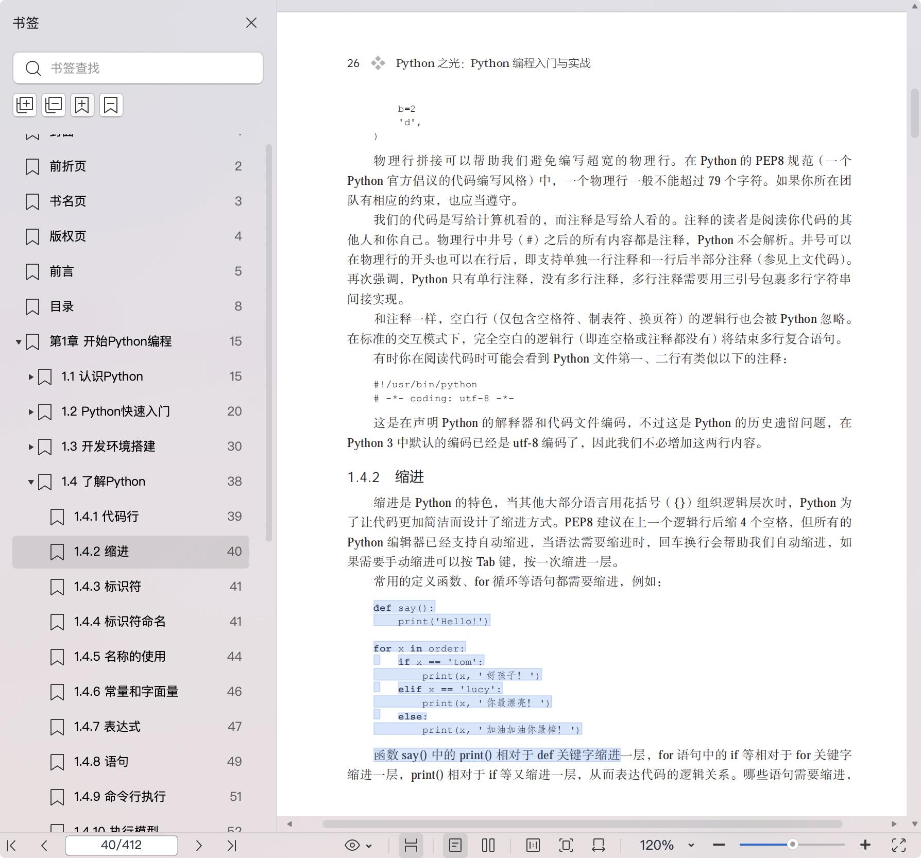The height and width of the screenshot is (858, 921).
Task: Remove bookmark icon in sidebar toolbar
Action: pos(111,105)
